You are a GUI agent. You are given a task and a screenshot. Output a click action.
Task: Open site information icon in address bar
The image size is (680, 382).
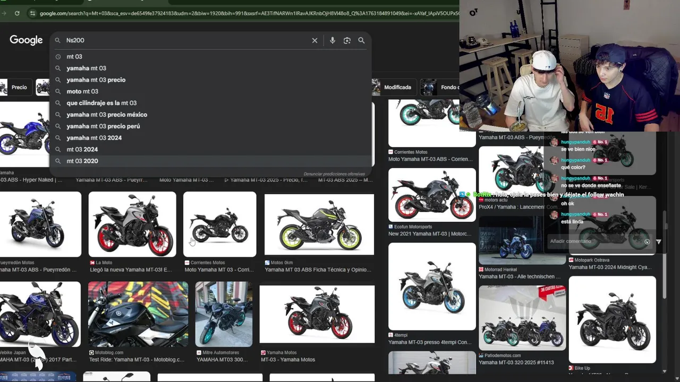point(32,13)
